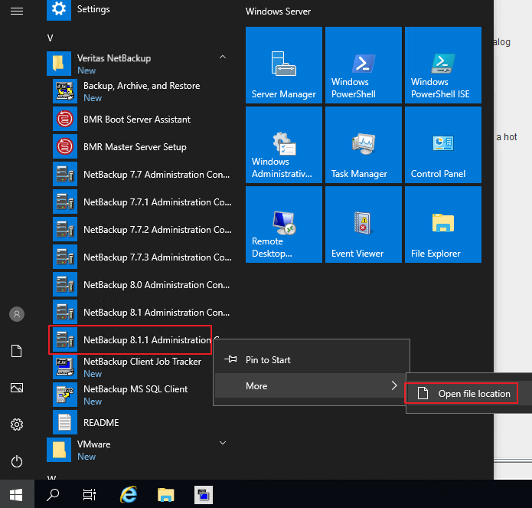Image resolution: width=532 pixels, height=508 pixels.
Task: Open the Settings gear app icon
Action: point(59,9)
